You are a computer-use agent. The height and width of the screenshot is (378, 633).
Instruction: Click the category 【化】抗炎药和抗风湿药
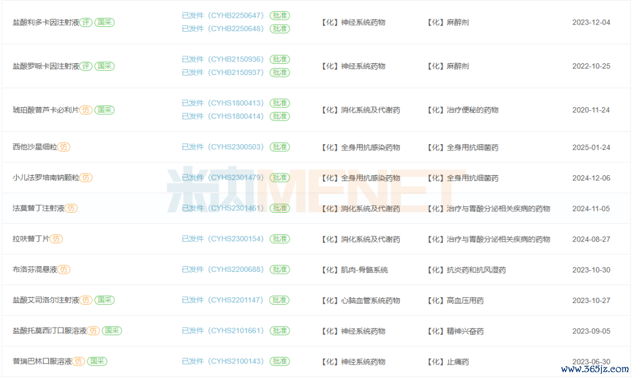467,270
